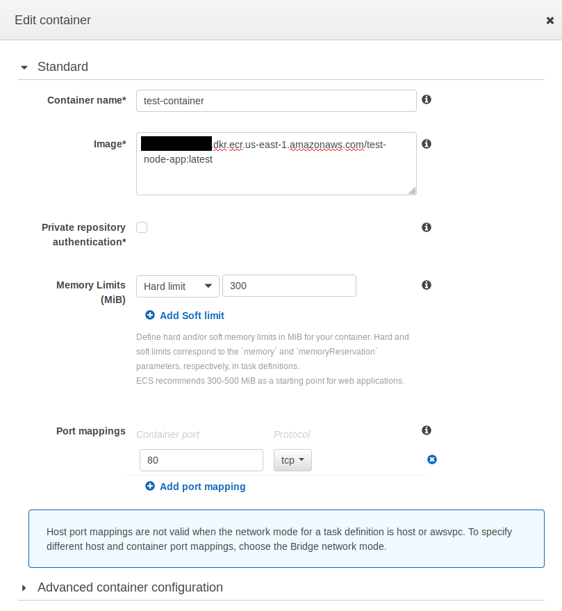Click the Add port mapping link
The image size is (562, 611).
202,487
